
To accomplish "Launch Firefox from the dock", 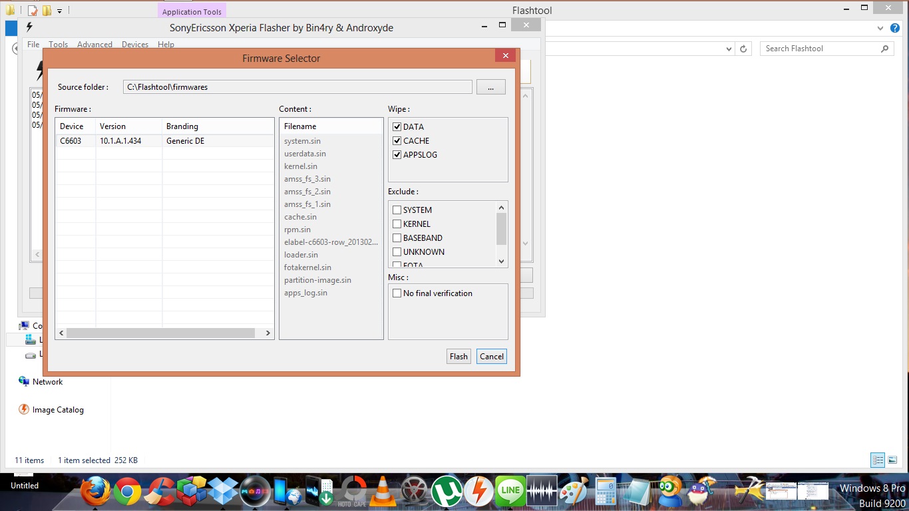I will [x=96, y=492].
